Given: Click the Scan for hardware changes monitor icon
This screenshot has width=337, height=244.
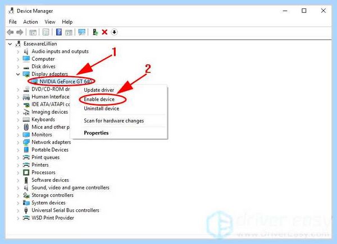Looking at the screenshot, I should 82,32.
